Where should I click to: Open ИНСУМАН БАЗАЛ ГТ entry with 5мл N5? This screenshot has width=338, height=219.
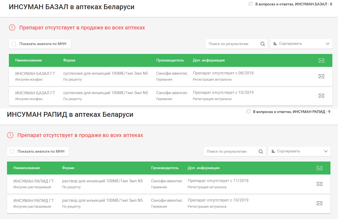point(35,93)
